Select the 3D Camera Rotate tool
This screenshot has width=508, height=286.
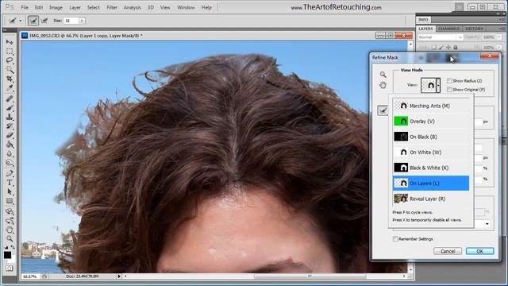[x=10, y=221]
